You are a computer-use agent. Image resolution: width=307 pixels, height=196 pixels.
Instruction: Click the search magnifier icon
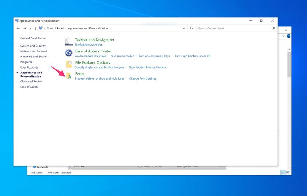tap(273, 28)
